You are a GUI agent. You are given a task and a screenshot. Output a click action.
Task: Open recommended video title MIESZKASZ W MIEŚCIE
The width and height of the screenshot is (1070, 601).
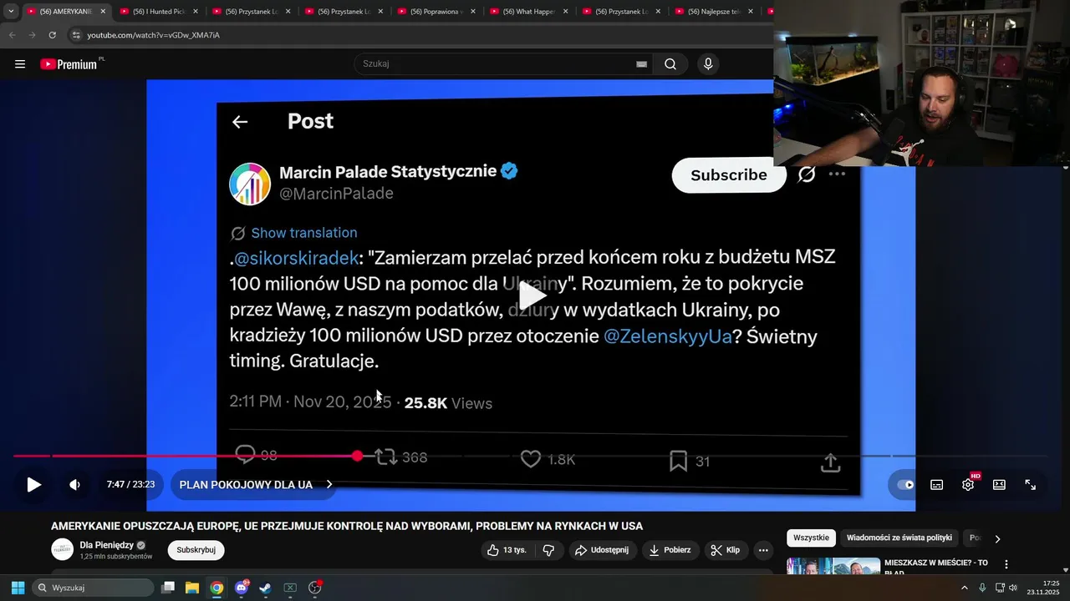click(x=936, y=568)
